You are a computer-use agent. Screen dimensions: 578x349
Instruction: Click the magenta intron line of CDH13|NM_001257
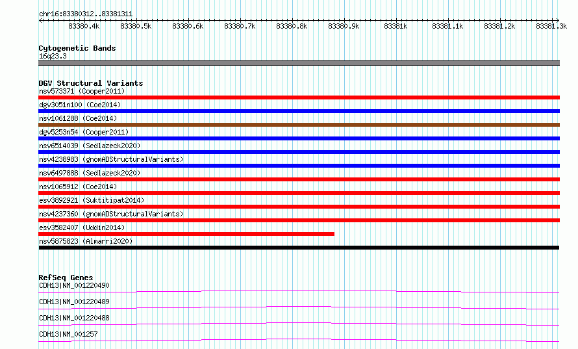point(299,339)
